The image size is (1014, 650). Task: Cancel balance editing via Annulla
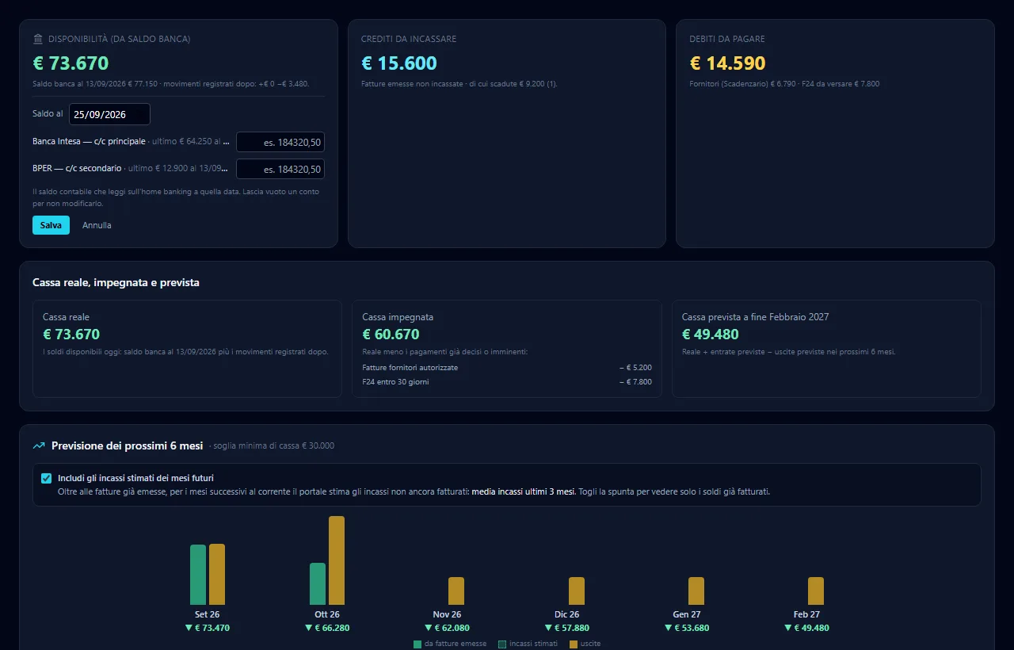(97, 225)
